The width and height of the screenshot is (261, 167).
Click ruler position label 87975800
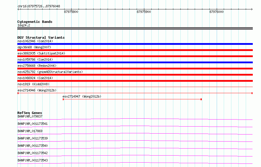click(x=71, y=12)
